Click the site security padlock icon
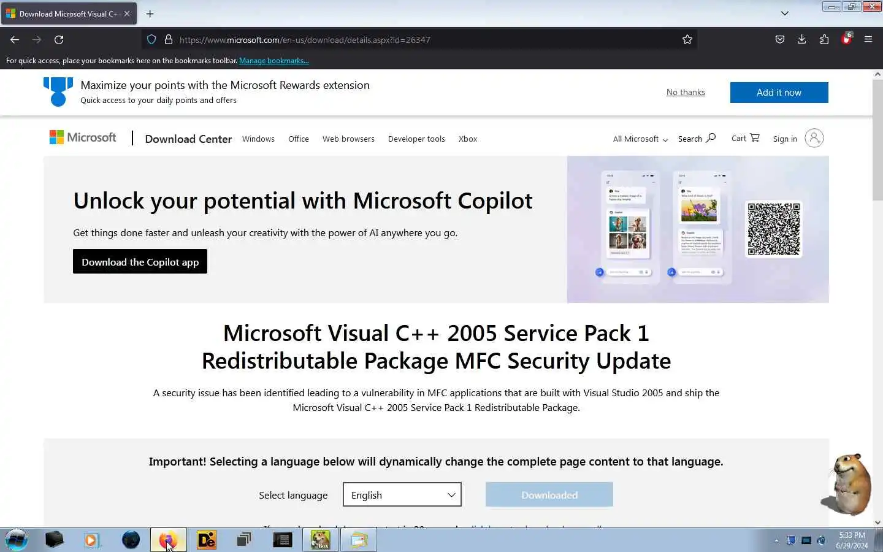The height and width of the screenshot is (552, 883). coord(169,40)
